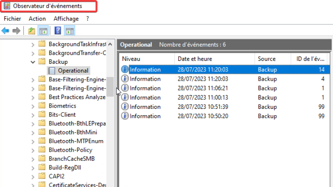
Task: Click the Up one level folder icon
Action: pos(31,31)
